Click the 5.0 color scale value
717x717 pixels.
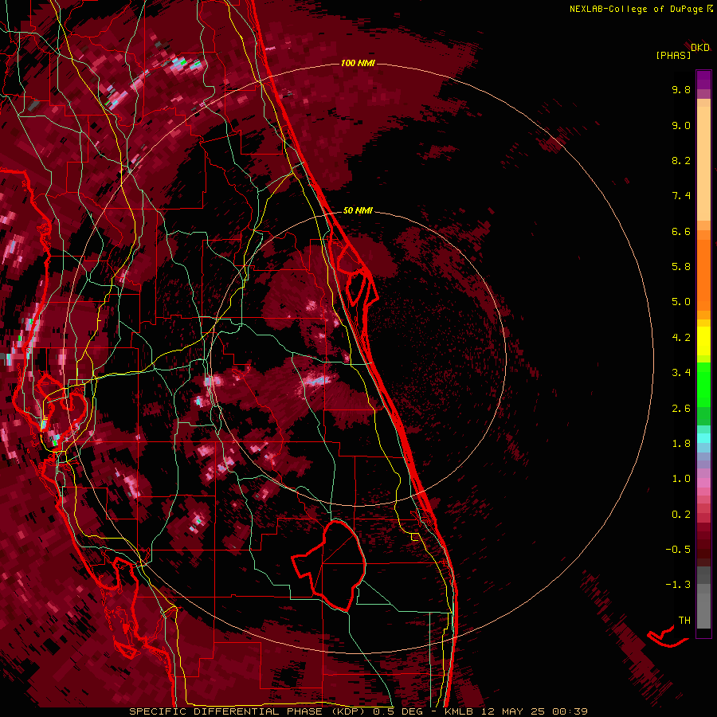coord(681,302)
